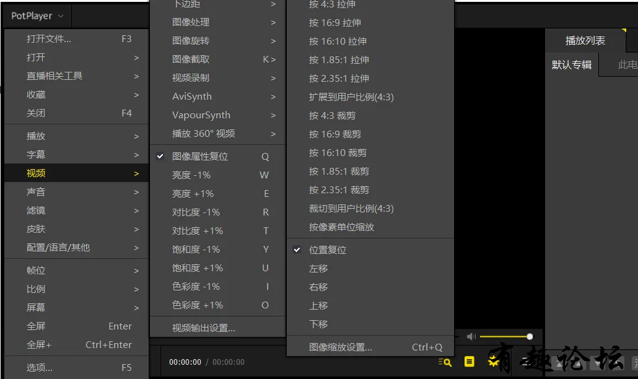This screenshot has height=379, width=638.
Task: Open the AviSynth submenu
Action: [x=217, y=97]
